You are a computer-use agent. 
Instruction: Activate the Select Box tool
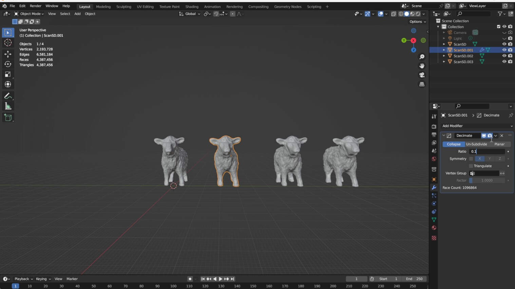tap(8, 33)
